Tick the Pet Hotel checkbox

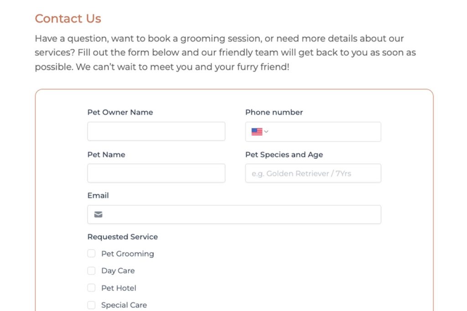(x=92, y=288)
